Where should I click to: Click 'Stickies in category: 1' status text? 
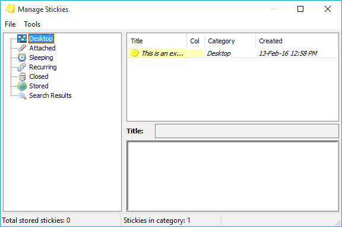click(x=157, y=220)
